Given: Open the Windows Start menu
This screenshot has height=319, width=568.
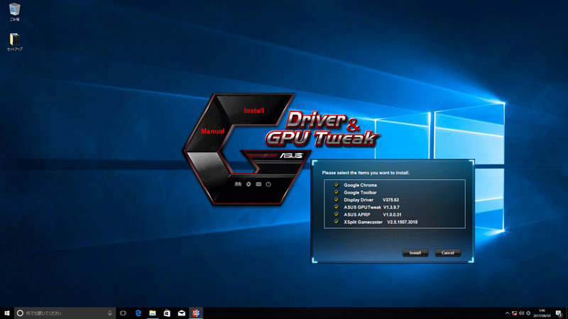Looking at the screenshot, I should point(7,313).
